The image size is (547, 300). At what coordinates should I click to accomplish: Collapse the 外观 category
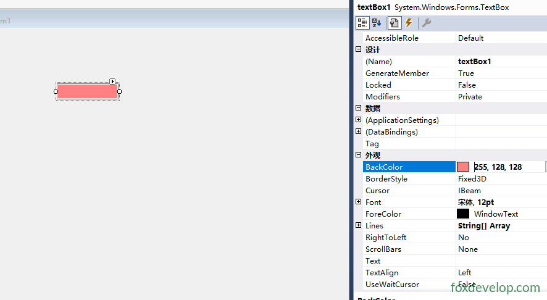coord(358,154)
